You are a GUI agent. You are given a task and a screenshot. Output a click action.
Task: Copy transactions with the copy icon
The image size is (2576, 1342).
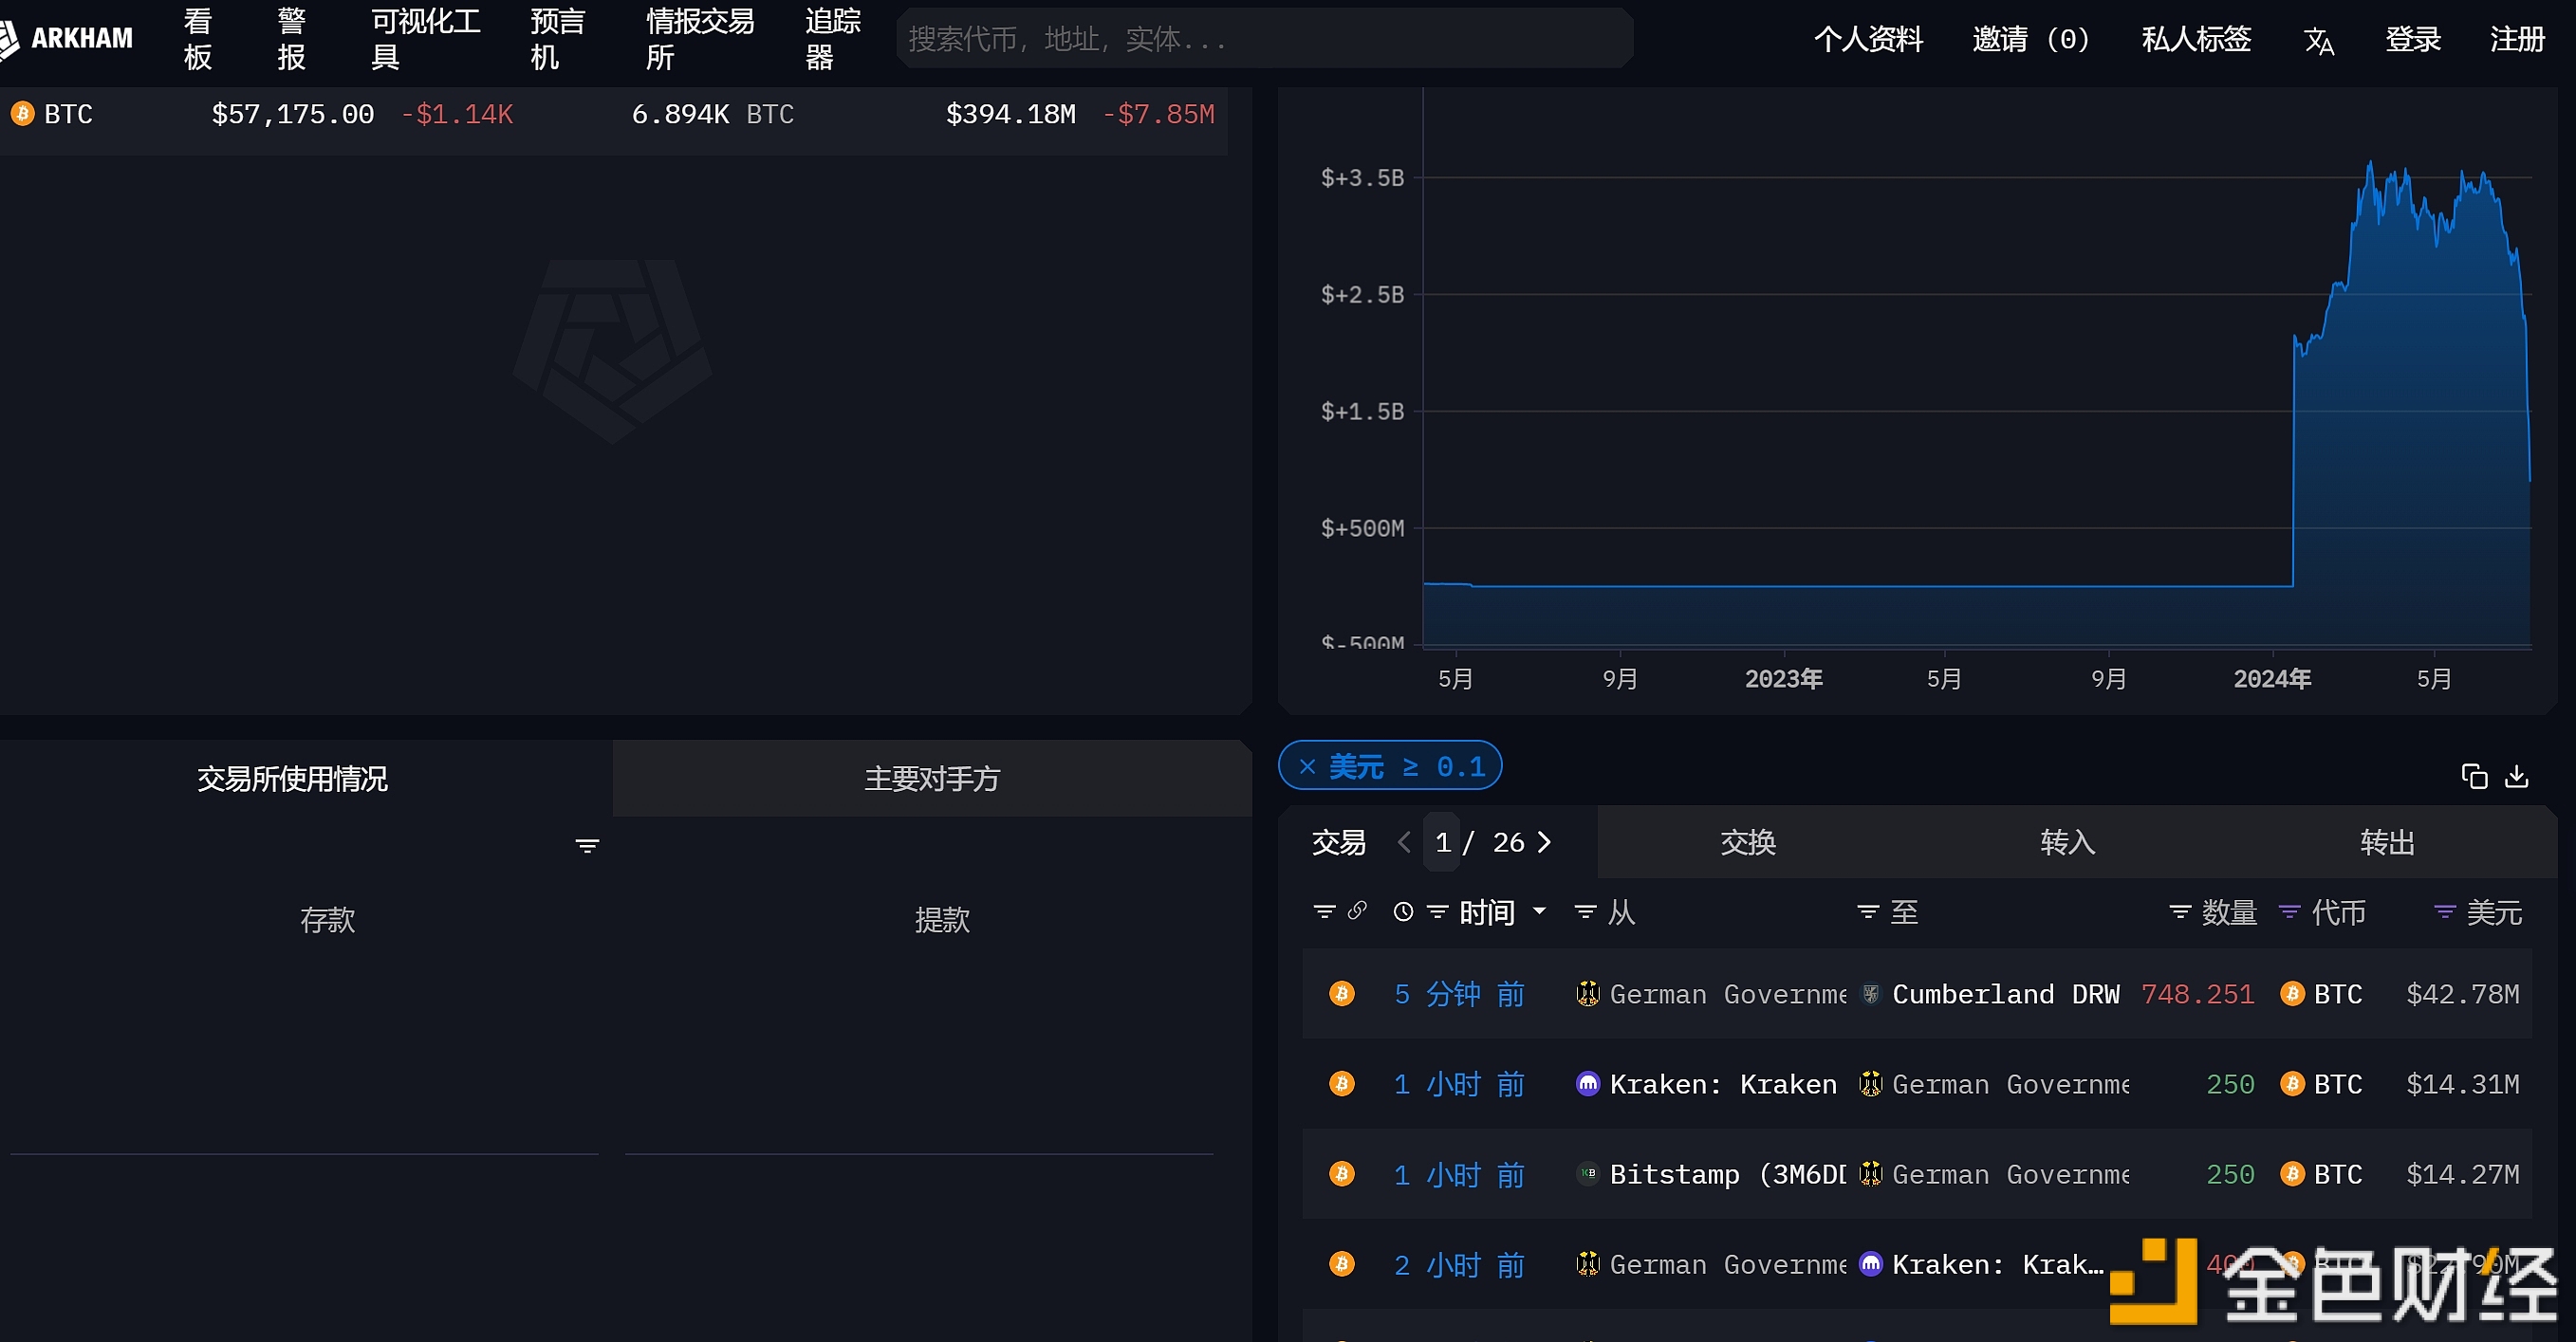[2474, 776]
